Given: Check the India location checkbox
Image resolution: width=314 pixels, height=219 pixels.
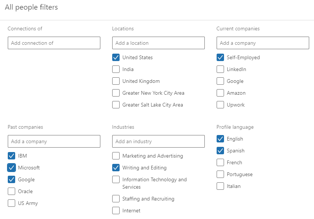Looking at the screenshot, I should click(x=116, y=69).
